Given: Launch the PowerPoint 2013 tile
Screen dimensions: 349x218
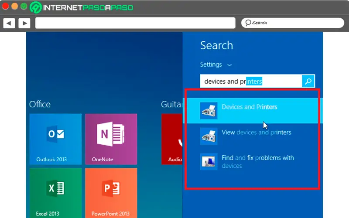Looking at the screenshot, I should click(x=111, y=193).
